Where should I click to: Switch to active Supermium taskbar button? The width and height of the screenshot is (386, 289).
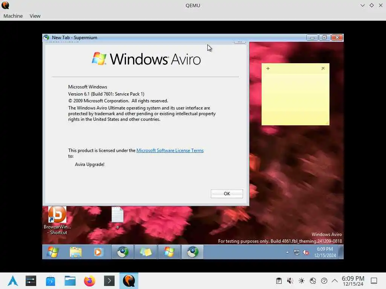tap(193, 252)
